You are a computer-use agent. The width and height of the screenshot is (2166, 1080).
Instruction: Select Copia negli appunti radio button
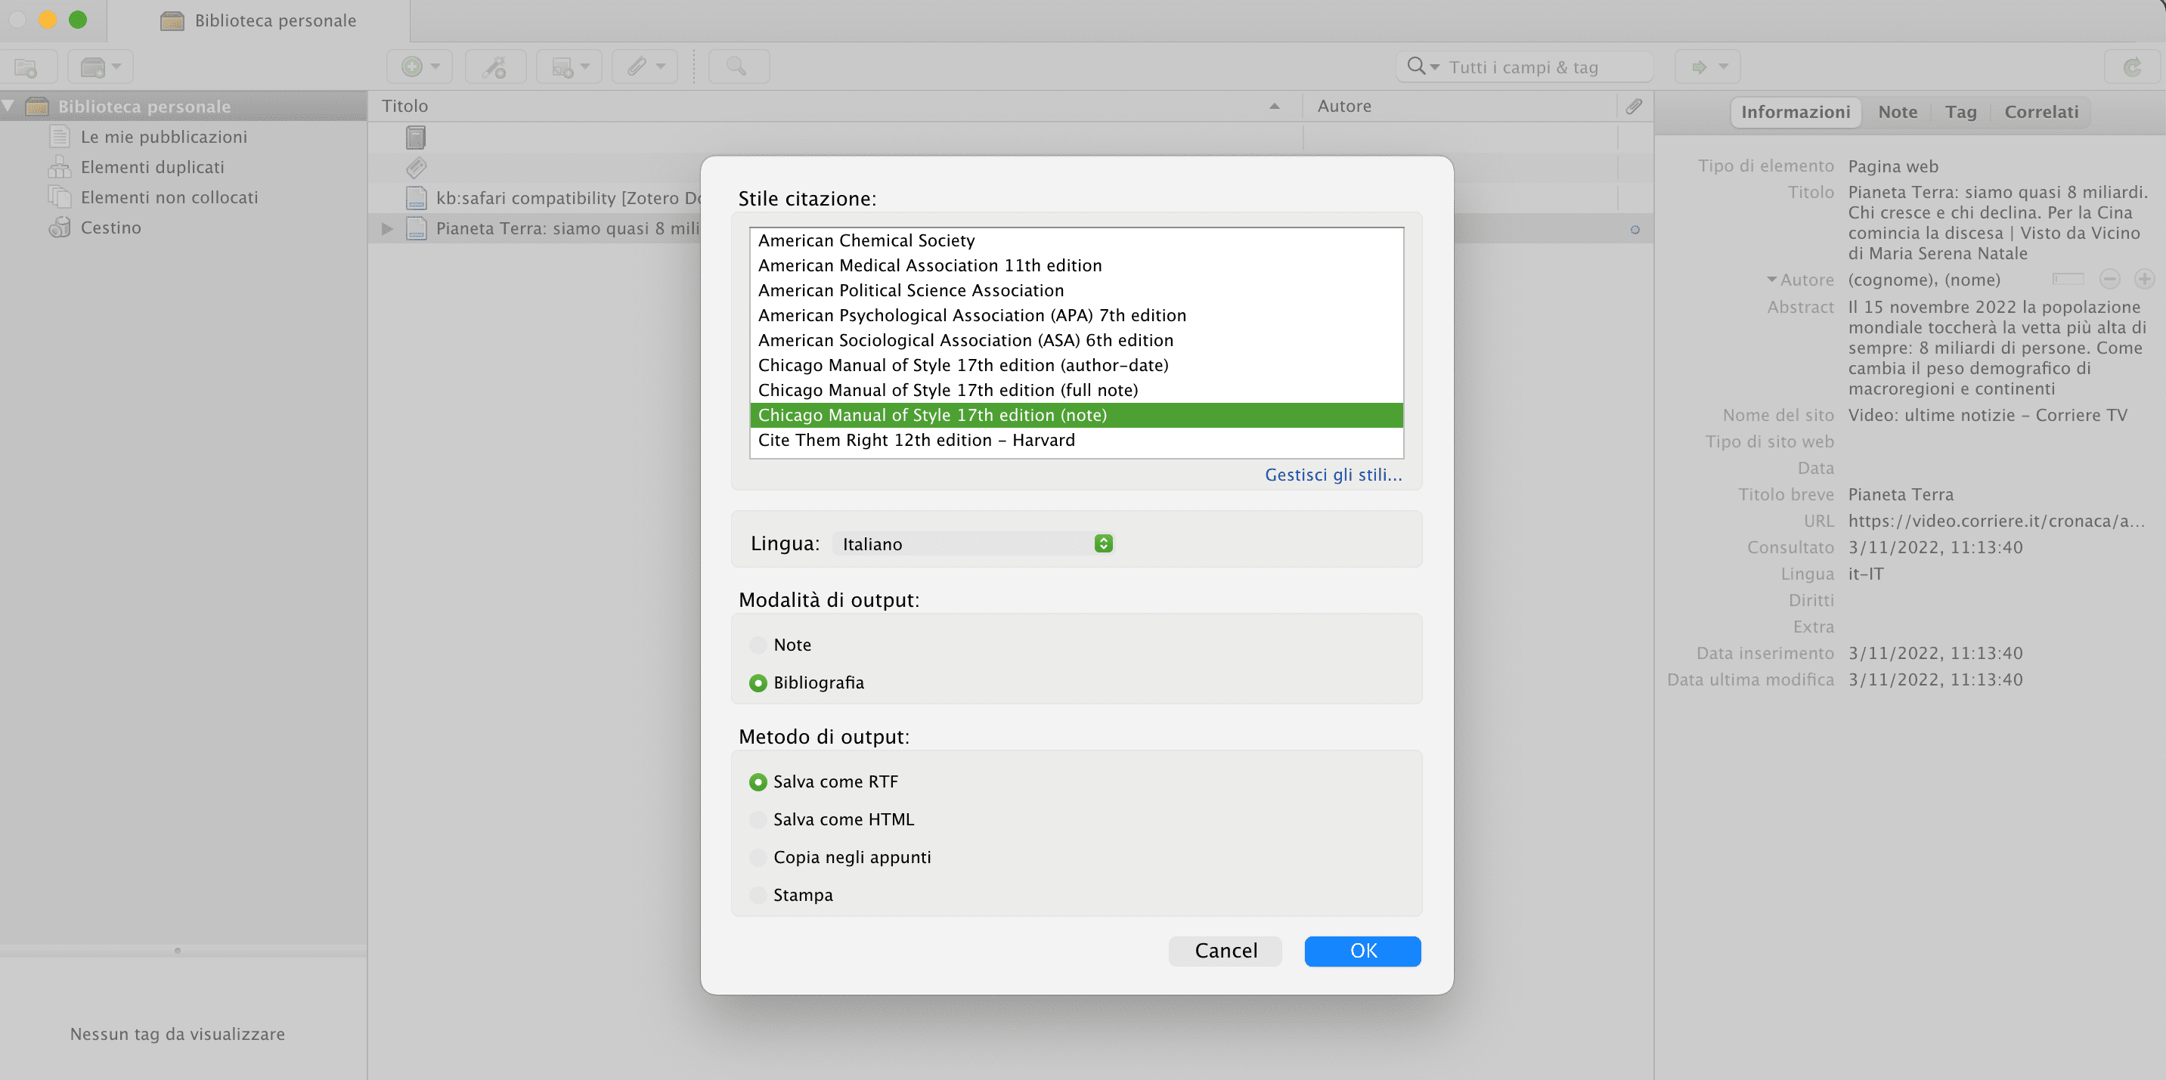pyautogui.click(x=758, y=857)
